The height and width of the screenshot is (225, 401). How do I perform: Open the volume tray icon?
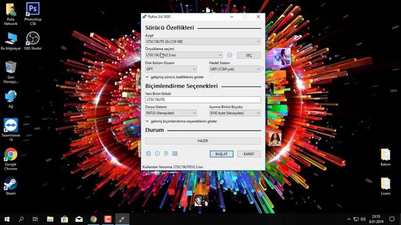tap(363, 219)
